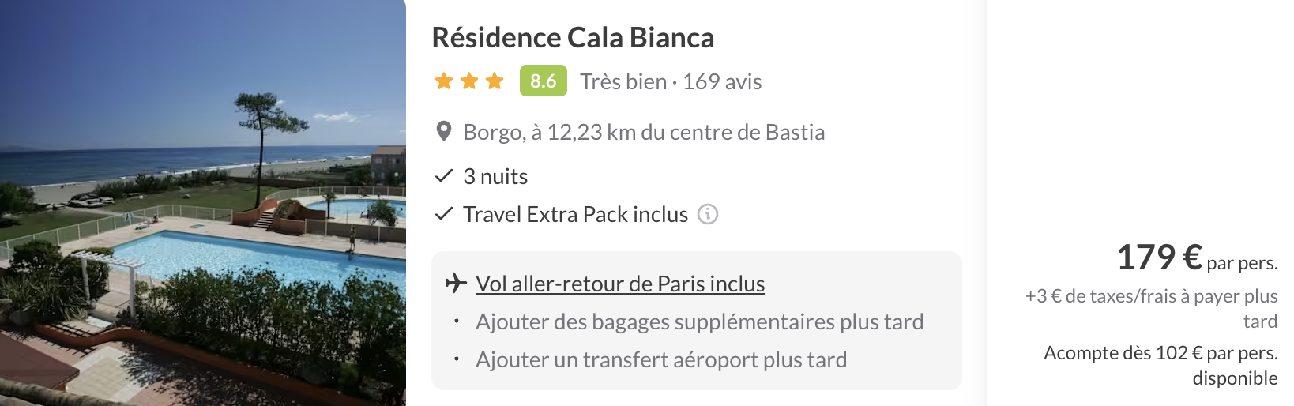Click the first gold star rating
1294x406 pixels.
pyautogui.click(x=444, y=81)
